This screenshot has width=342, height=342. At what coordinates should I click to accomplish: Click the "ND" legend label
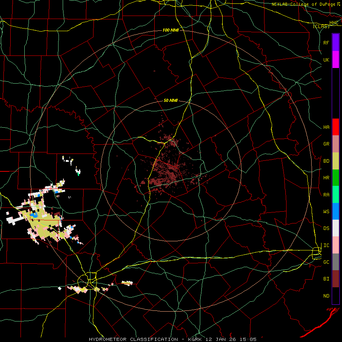pos(326,296)
